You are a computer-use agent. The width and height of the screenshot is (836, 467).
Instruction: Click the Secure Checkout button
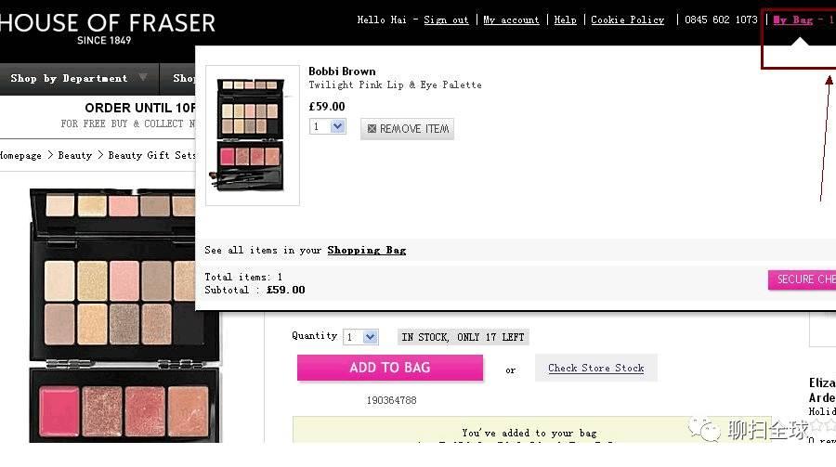(802, 279)
